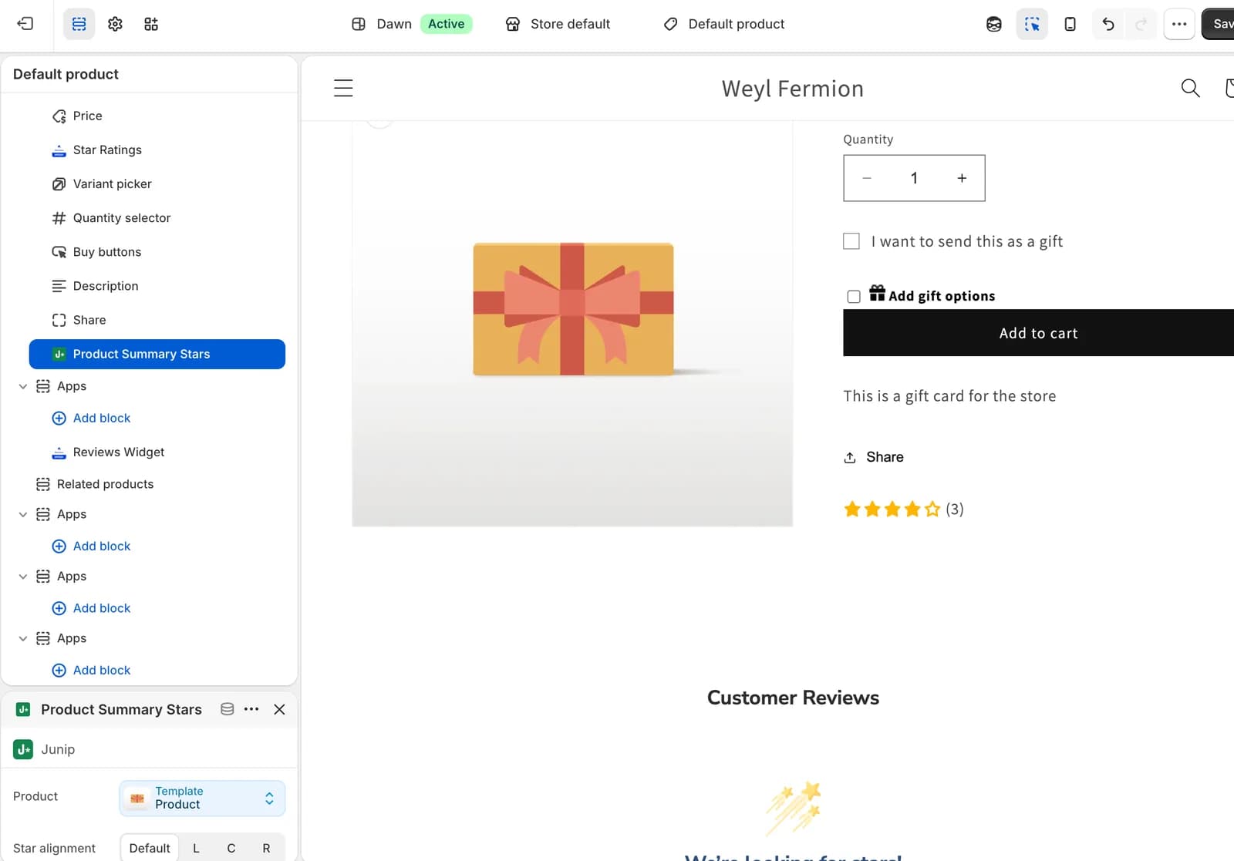Open Product Summary Stars block options dots
1234x861 pixels.
click(251, 709)
